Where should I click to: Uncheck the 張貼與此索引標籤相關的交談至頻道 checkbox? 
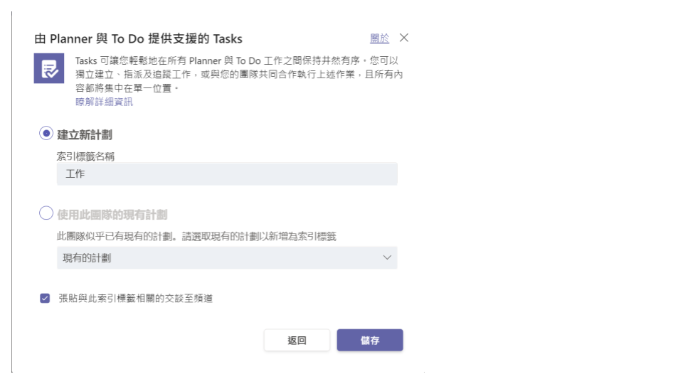point(45,299)
